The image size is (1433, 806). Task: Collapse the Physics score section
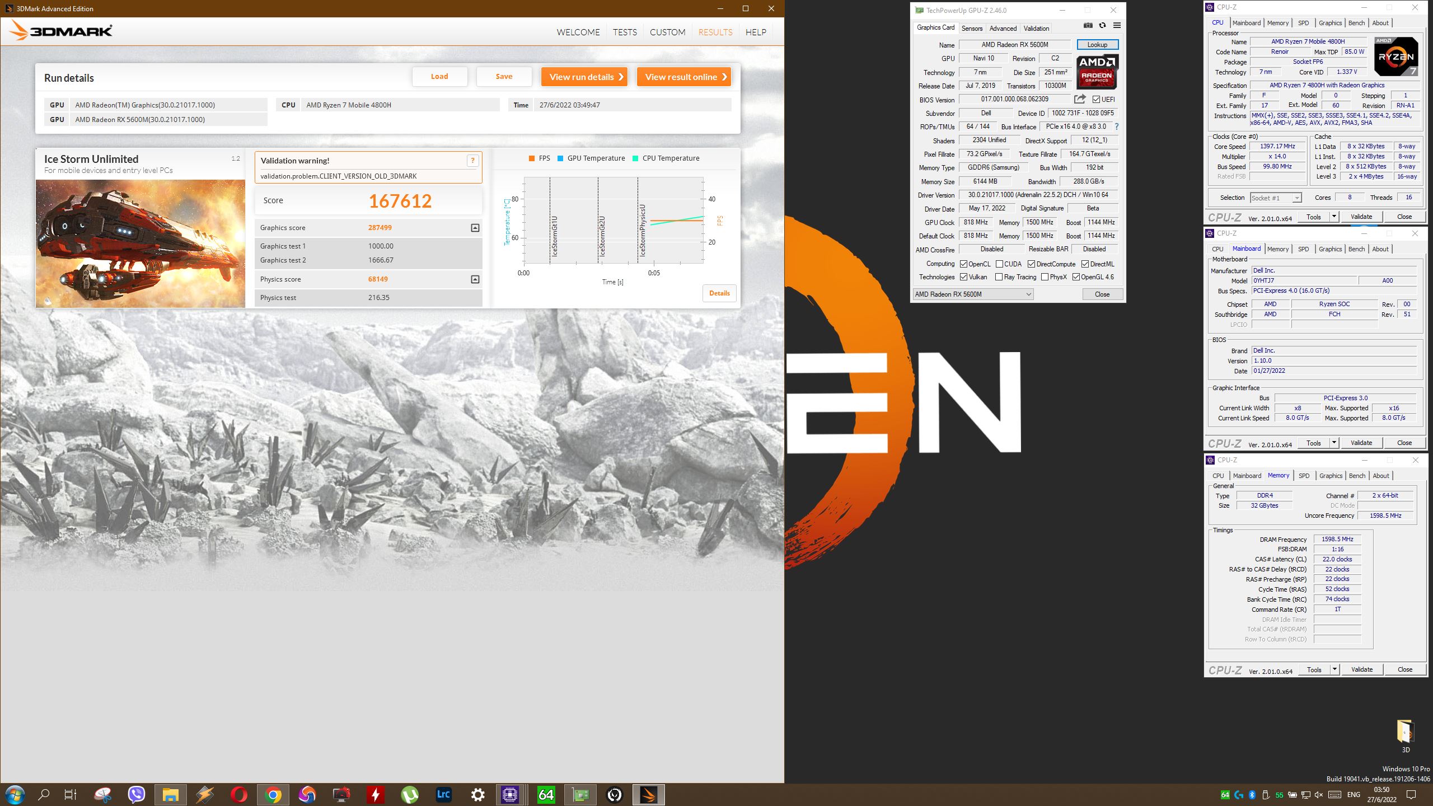(475, 279)
